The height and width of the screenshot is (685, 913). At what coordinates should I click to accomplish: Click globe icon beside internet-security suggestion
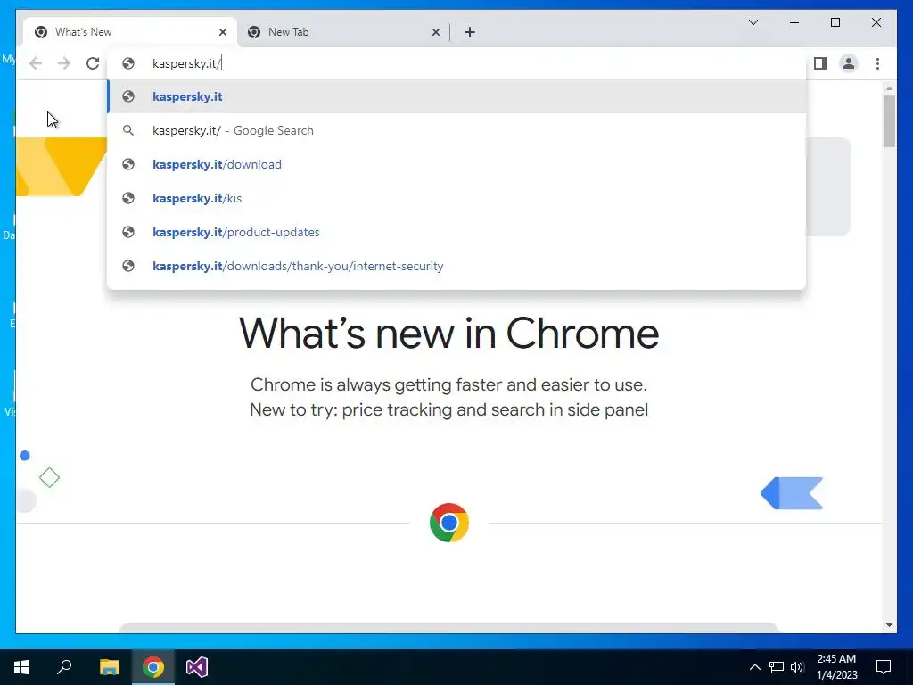[x=128, y=266]
